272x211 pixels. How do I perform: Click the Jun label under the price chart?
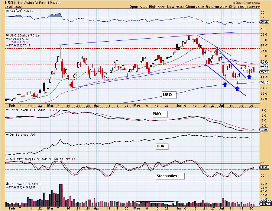179,105
